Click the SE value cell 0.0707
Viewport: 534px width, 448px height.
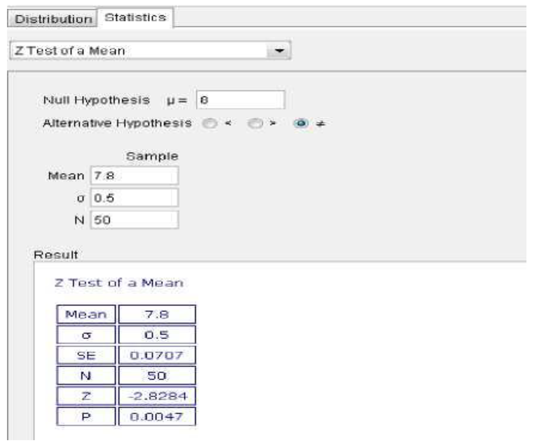[x=157, y=355]
